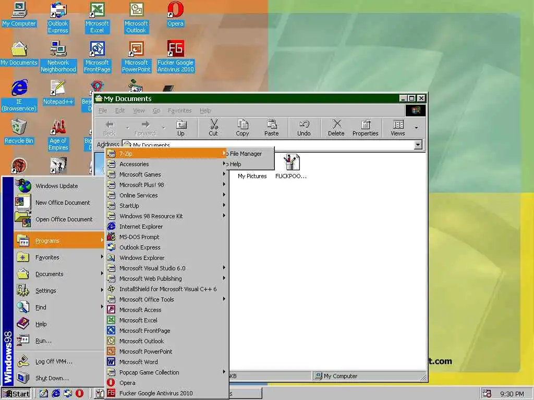Open Google Antivirus 2010 desktop shortcut
The image size is (534, 400).
[x=175, y=57]
